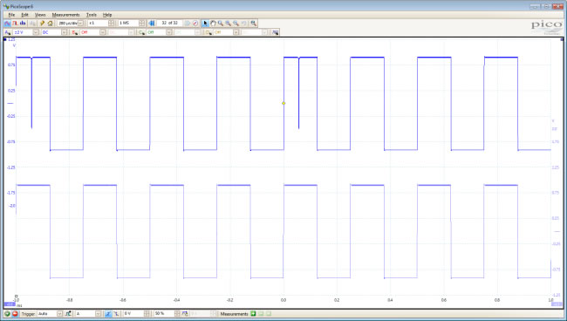
Task: Adjust pre-trigger 50 % stepper
Action: click(x=177, y=314)
